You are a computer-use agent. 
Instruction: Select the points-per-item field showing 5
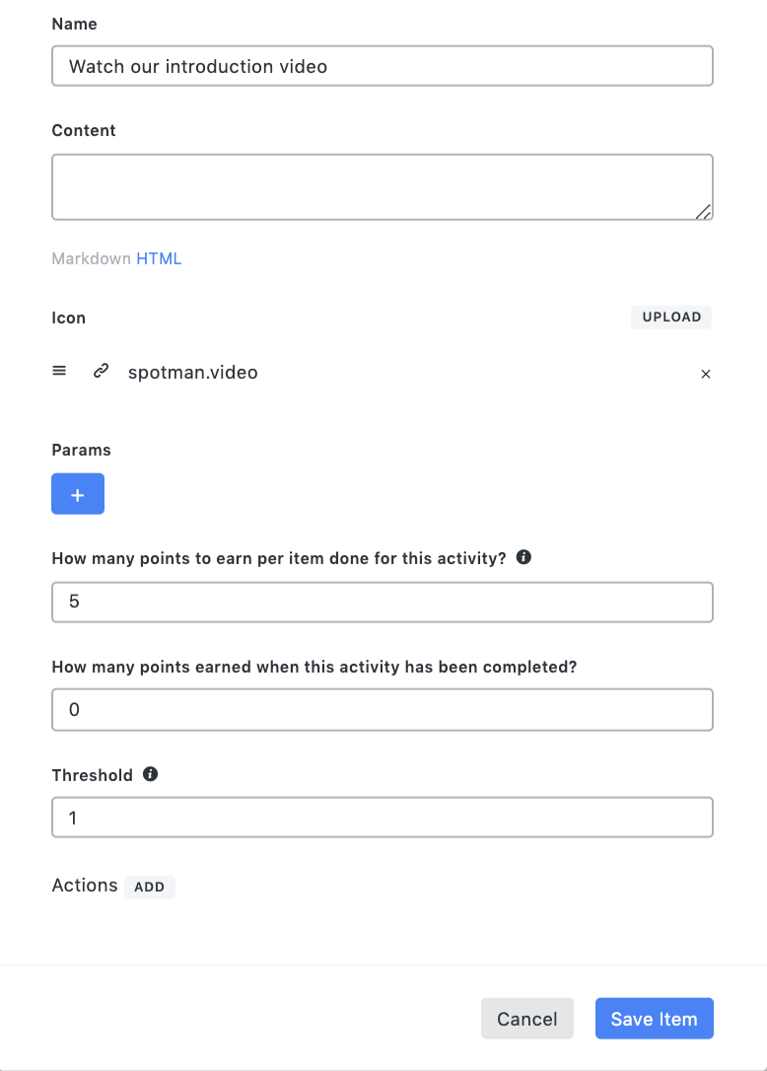[382, 602]
